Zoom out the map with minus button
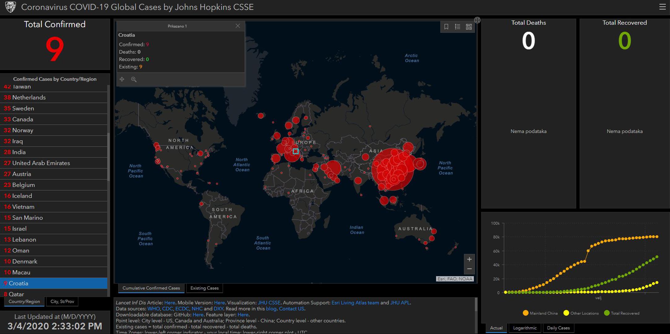This screenshot has height=334, width=670. 469,269
